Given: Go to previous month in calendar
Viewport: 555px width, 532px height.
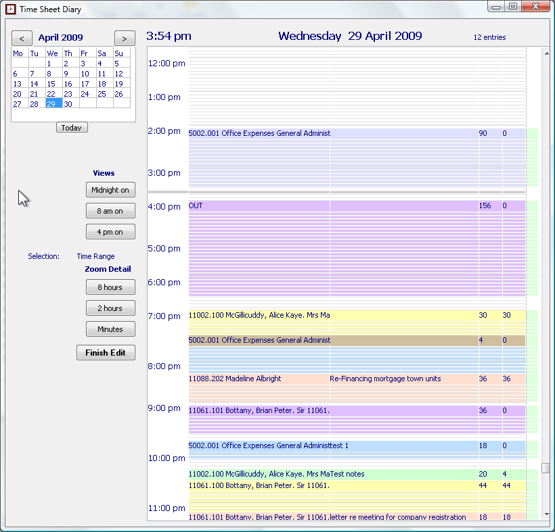Looking at the screenshot, I should [22, 38].
